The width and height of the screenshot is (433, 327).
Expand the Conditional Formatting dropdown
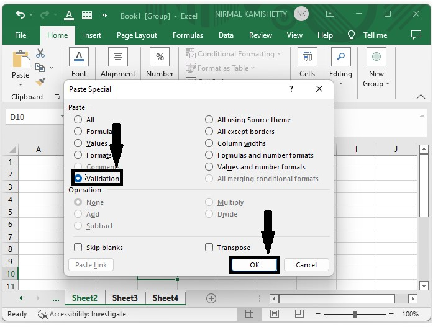pos(279,54)
